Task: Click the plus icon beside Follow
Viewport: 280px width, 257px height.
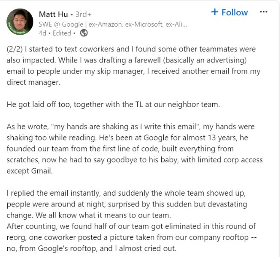Action: (215, 12)
